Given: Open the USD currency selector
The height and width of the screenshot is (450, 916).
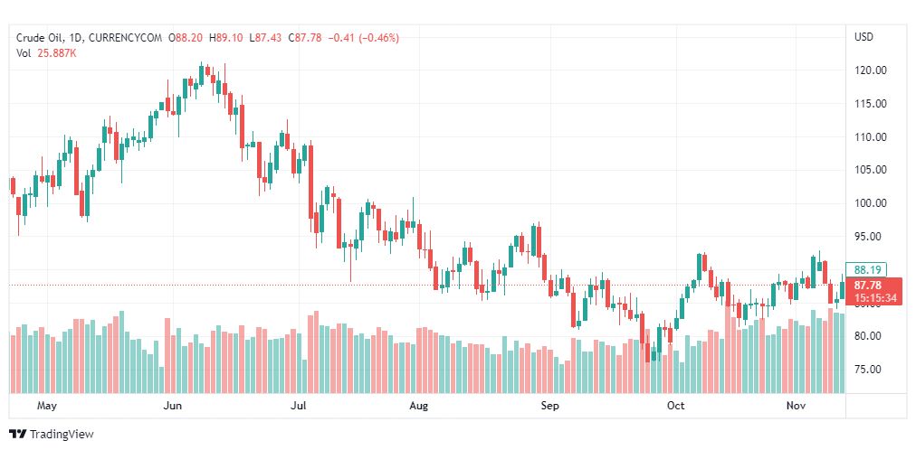Looking at the screenshot, I should click(x=864, y=37).
